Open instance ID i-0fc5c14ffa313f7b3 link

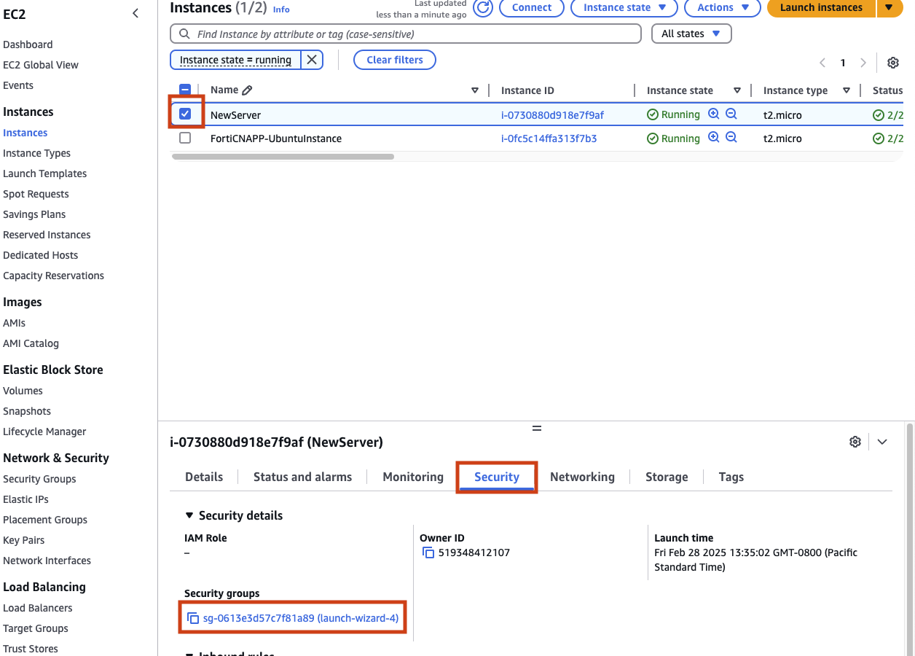(549, 138)
